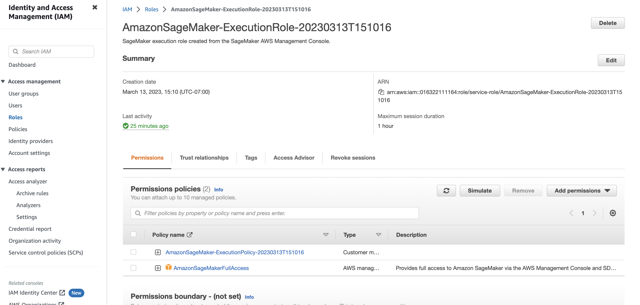Click the page number 1 indicator
The image size is (640, 305).
(x=583, y=213)
